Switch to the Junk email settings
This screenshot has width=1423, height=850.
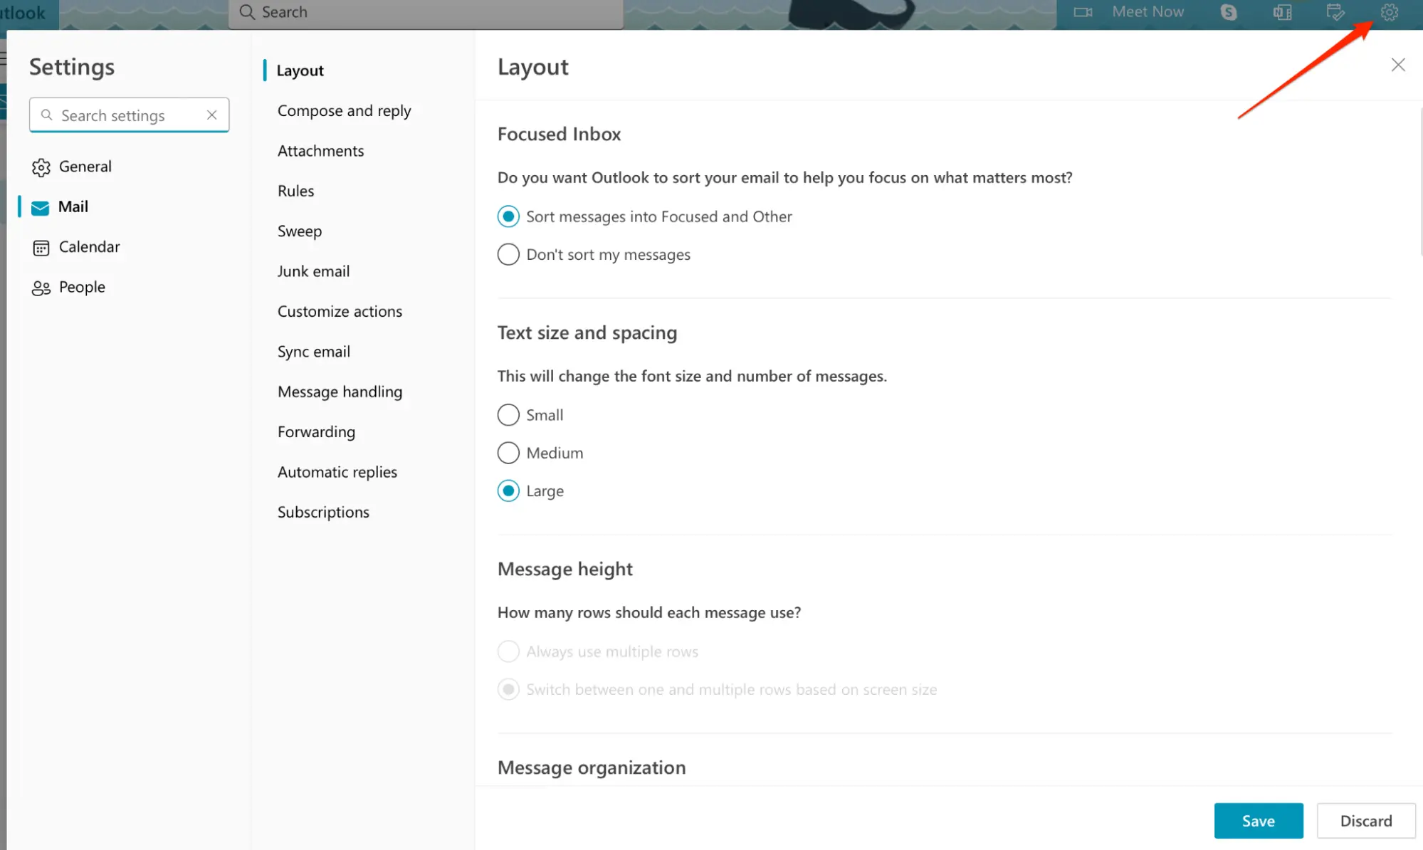pos(313,271)
